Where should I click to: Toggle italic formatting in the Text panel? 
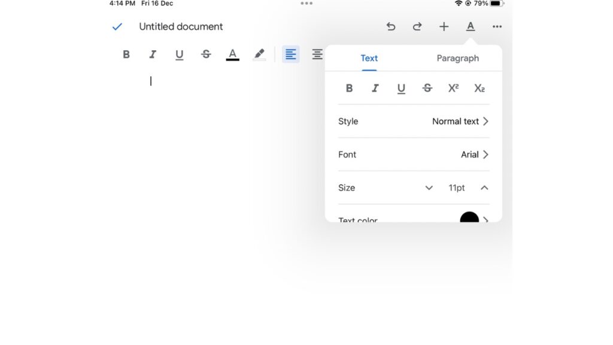click(x=375, y=88)
